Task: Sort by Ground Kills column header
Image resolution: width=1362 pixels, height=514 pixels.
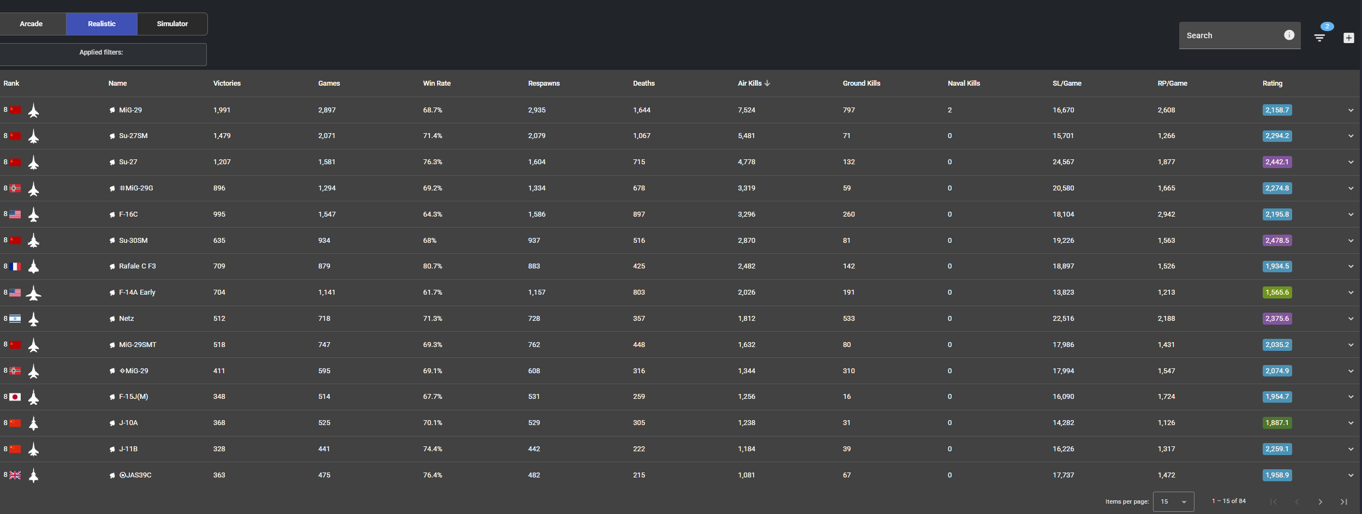Action: pyautogui.click(x=861, y=83)
